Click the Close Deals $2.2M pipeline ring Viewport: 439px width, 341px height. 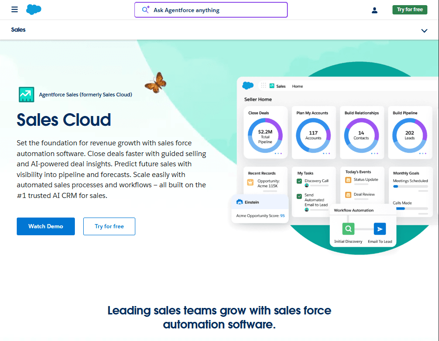point(265,136)
